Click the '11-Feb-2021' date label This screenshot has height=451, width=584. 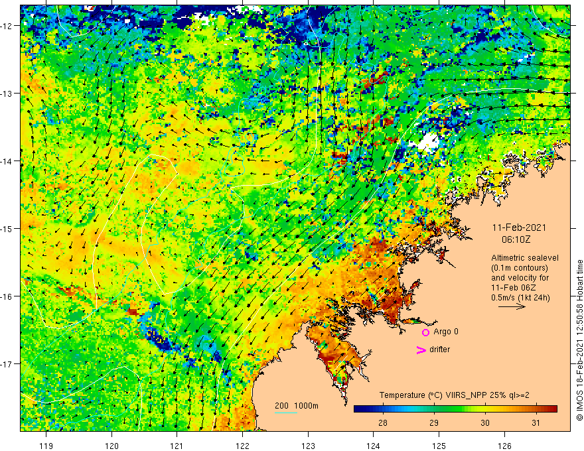click(x=519, y=227)
